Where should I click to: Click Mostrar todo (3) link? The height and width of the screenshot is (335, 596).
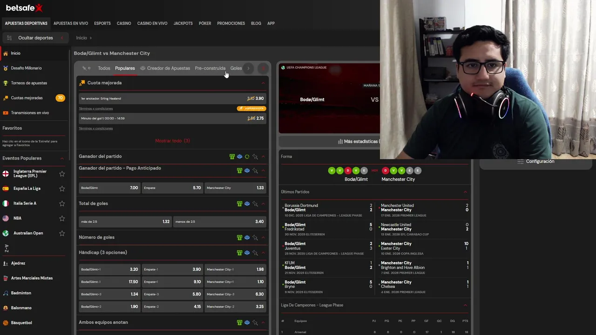point(172,141)
